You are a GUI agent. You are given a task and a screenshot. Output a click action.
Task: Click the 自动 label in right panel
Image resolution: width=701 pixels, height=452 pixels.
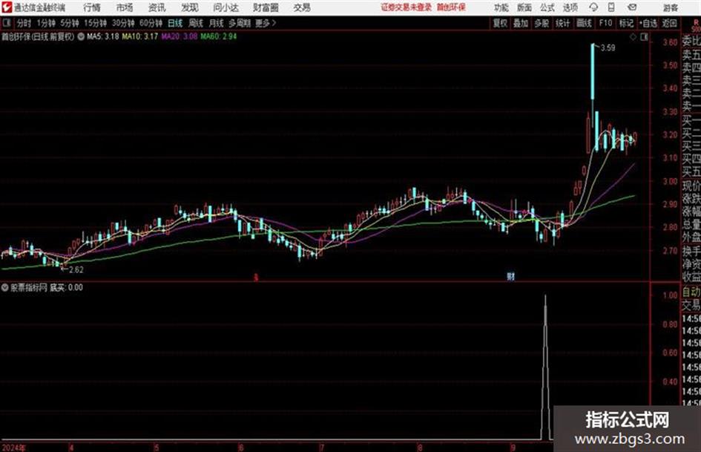[691, 292]
